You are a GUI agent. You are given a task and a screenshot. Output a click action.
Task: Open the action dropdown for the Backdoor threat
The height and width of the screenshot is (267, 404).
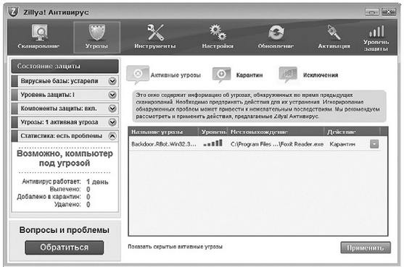(374, 144)
